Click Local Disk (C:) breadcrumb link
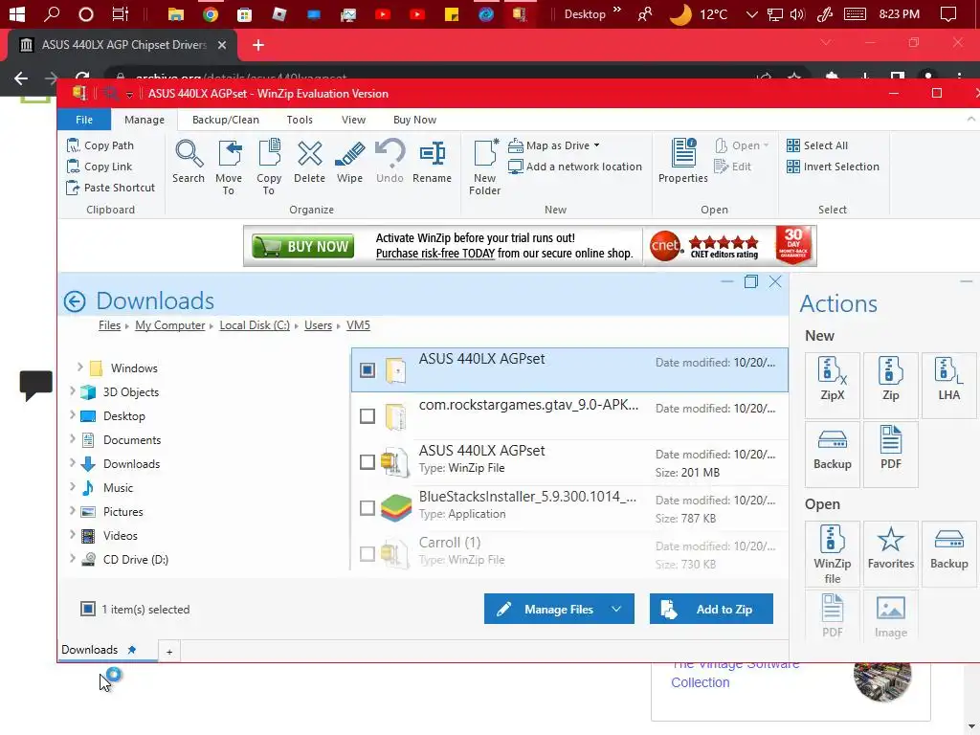The height and width of the screenshot is (735, 980). (255, 325)
